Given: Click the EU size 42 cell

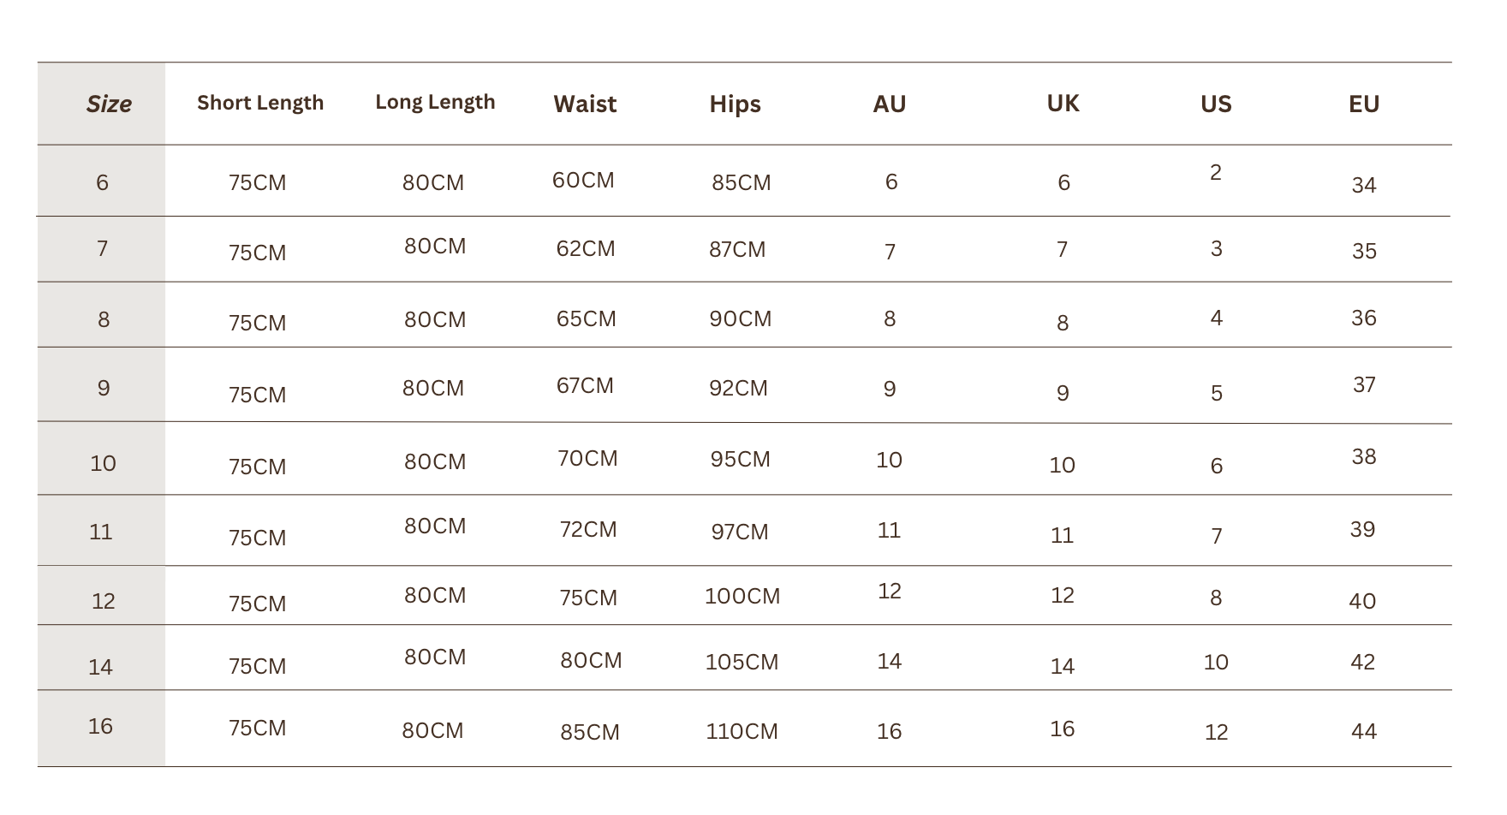Looking at the screenshot, I should (1363, 663).
